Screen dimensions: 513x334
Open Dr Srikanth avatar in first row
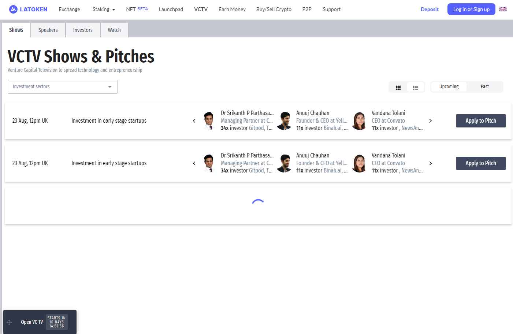pyautogui.click(x=209, y=121)
